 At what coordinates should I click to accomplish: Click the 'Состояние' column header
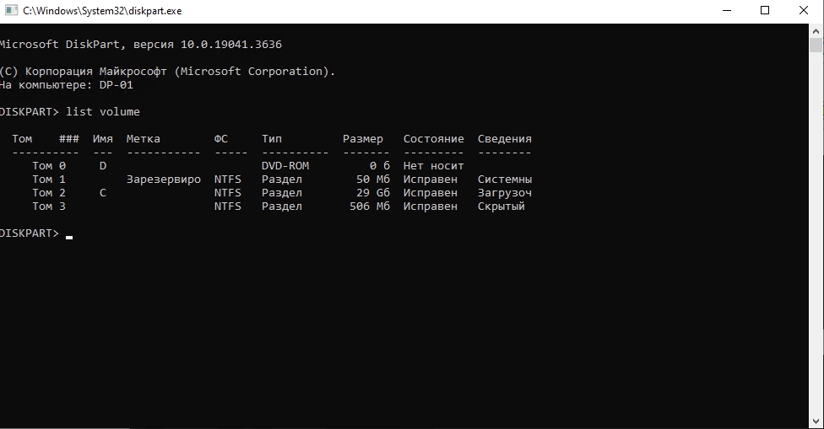click(433, 139)
